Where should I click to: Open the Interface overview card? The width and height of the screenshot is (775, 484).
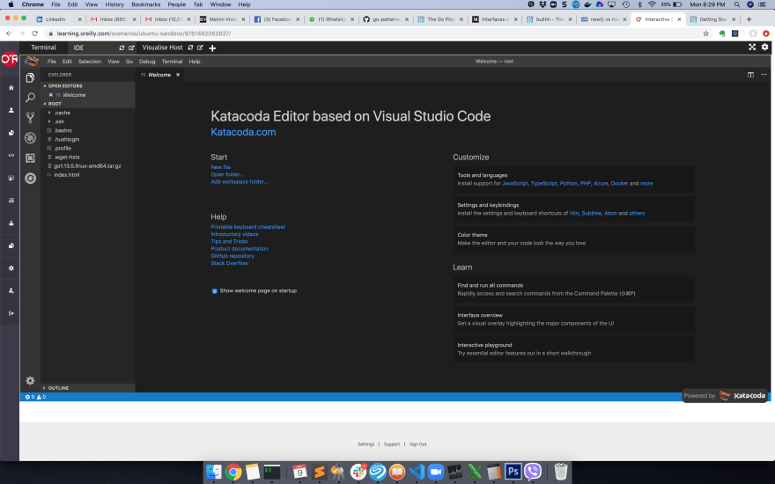pos(573,319)
